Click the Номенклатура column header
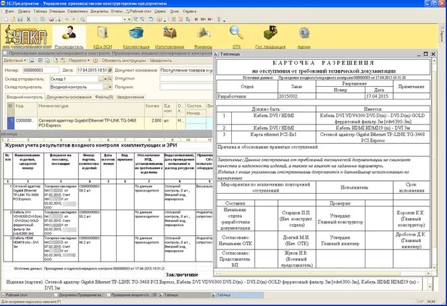The height and width of the screenshot is (306, 447). (x=91, y=109)
